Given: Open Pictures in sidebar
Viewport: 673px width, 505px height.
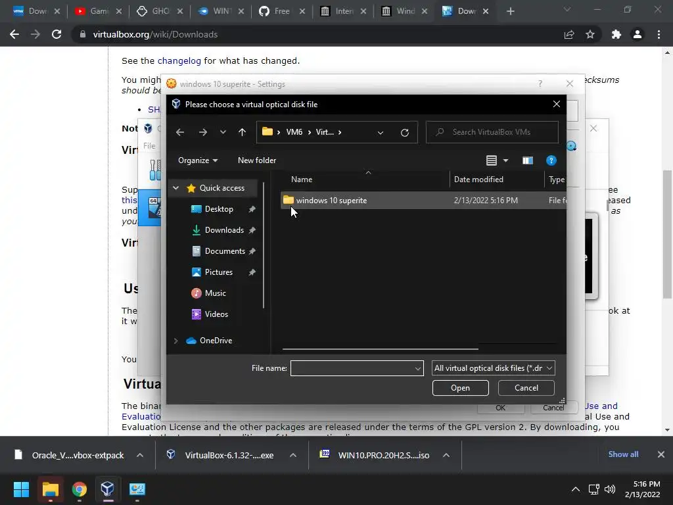Looking at the screenshot, I should 218,272.
